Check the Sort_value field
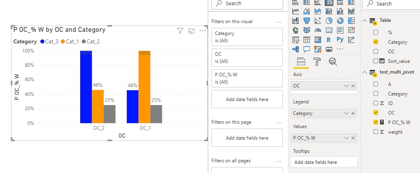Screen dimensions: 420x173 click(376, 61)
